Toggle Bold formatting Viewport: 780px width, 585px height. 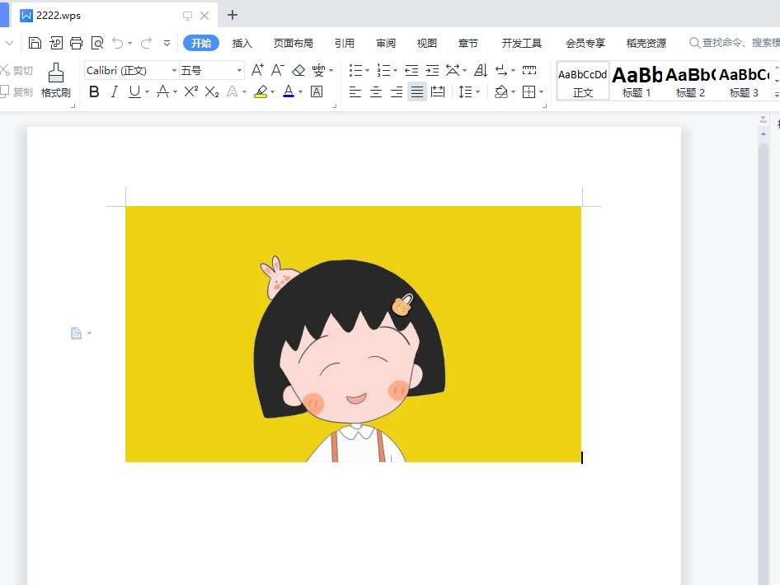(x=94, y=91)
